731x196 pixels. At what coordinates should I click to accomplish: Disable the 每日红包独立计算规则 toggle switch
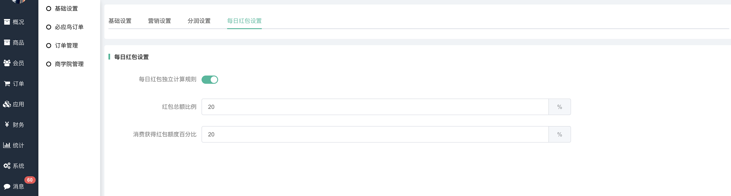click(x=210, y=80)
